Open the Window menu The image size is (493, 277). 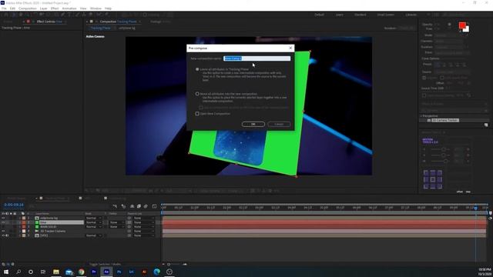(x=96, y=8)
